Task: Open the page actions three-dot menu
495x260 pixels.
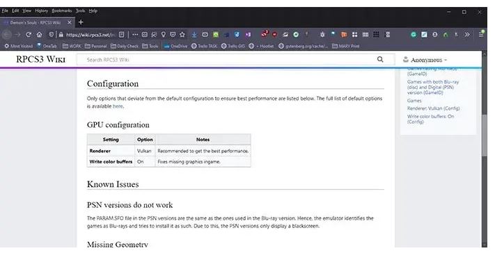Action: pos(135,35)
